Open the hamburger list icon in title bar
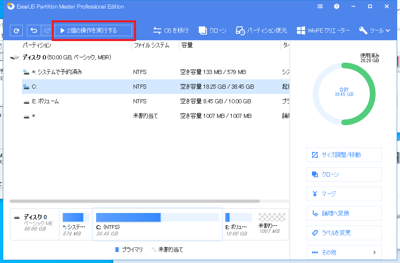This screenshot has width=400, height=263. point(320,6)
